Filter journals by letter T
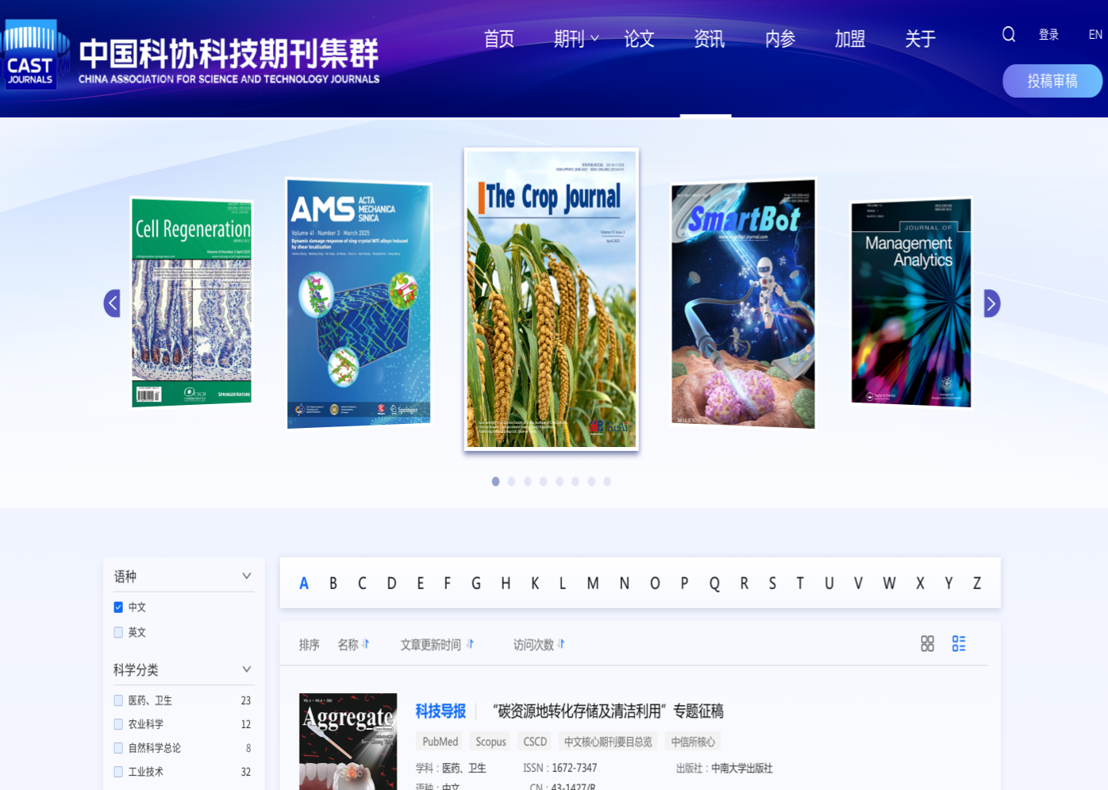This screenshot has height=790, width=1108. tap(800, 584)
